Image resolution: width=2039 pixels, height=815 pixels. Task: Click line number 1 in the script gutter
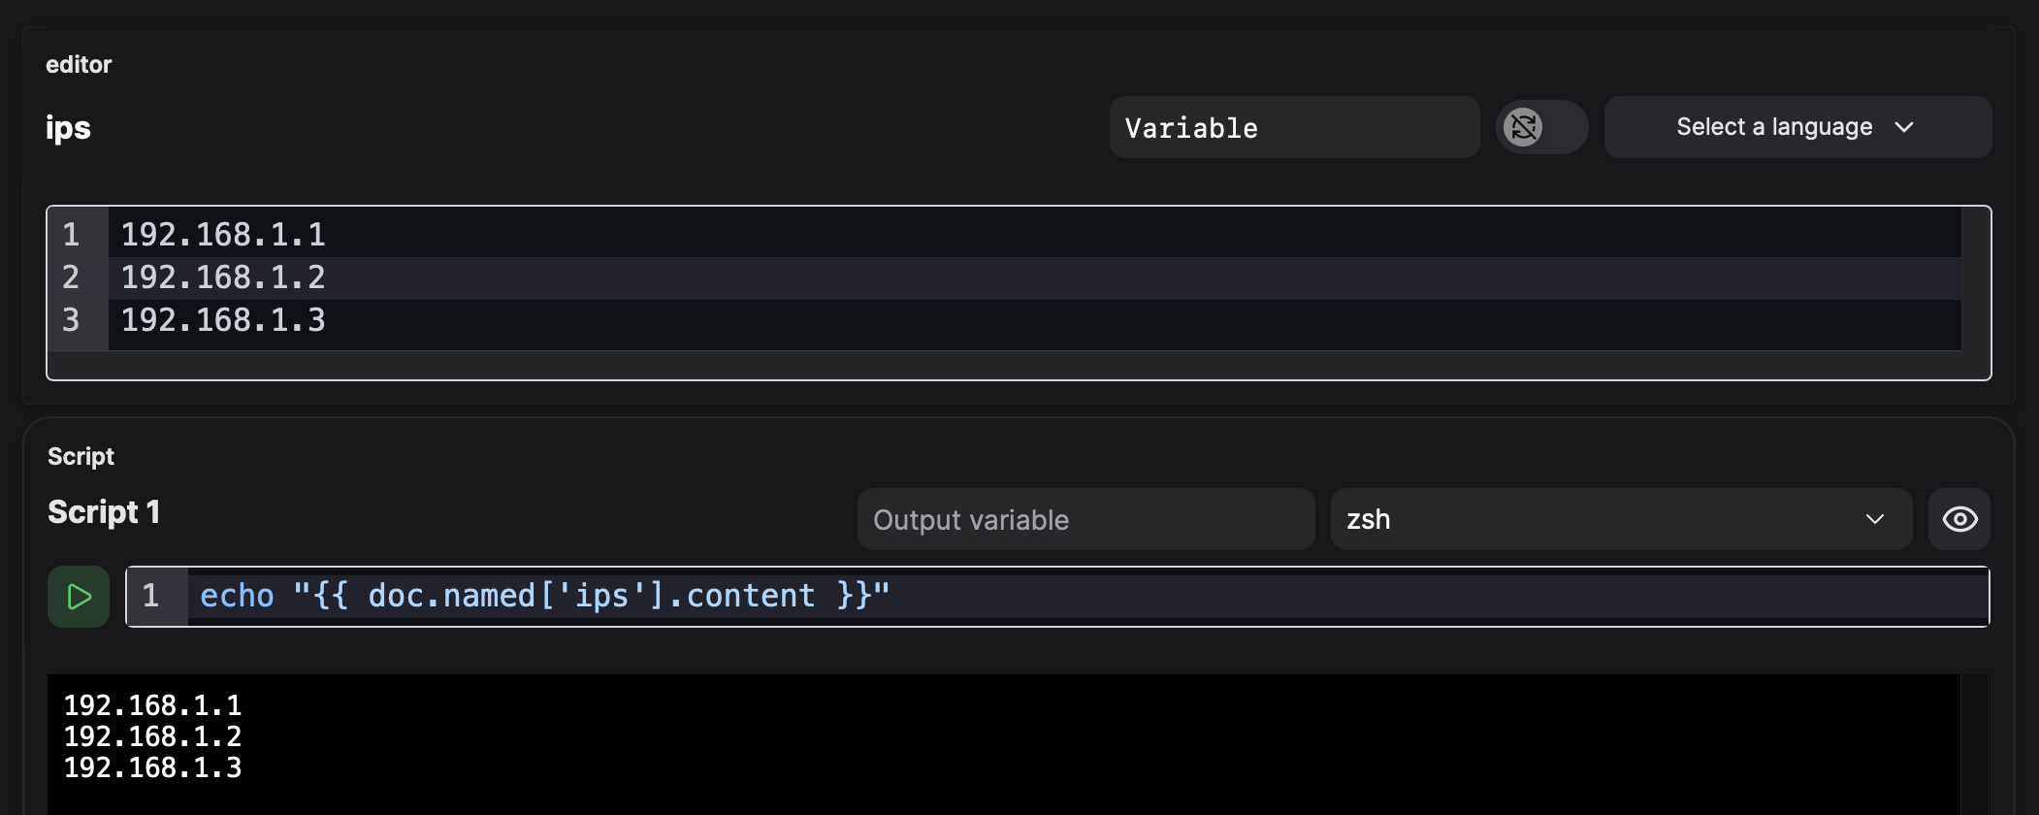150,596
